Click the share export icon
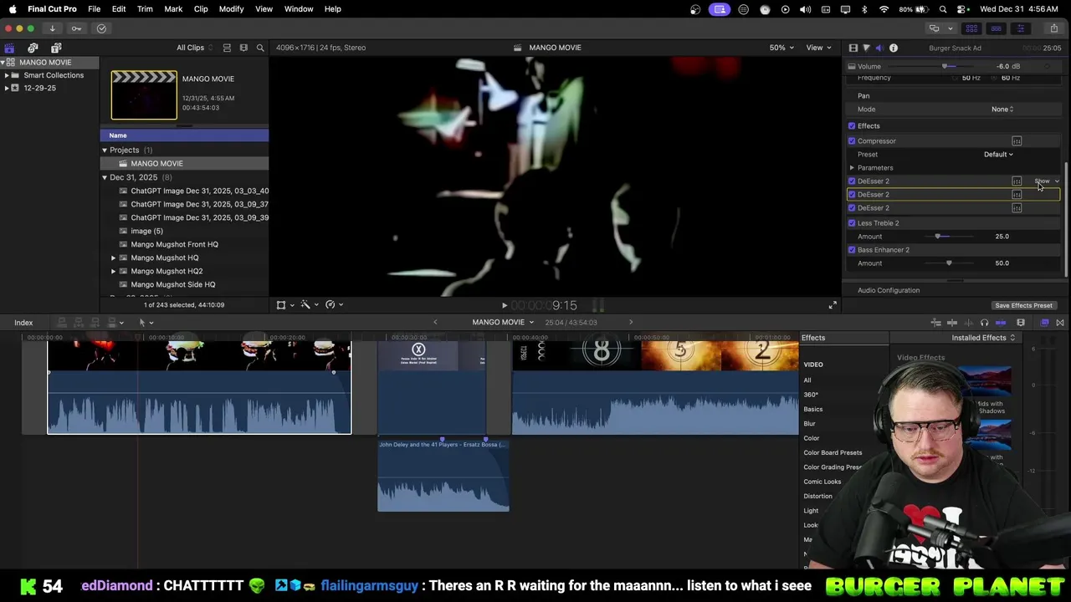This screenshot has height=602, width=1071. tap(1053, 28)
